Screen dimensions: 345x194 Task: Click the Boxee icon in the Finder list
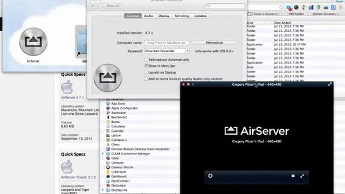[x=108, y=122]
